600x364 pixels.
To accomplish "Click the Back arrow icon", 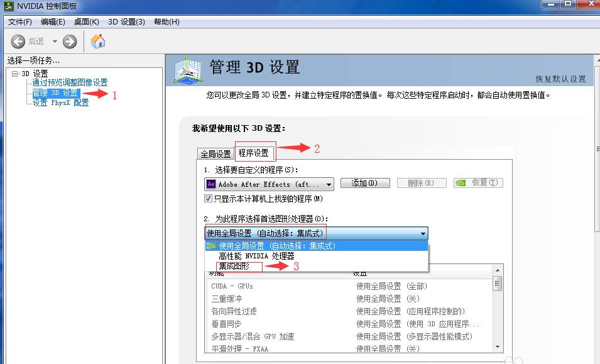I will pos(18,41).
